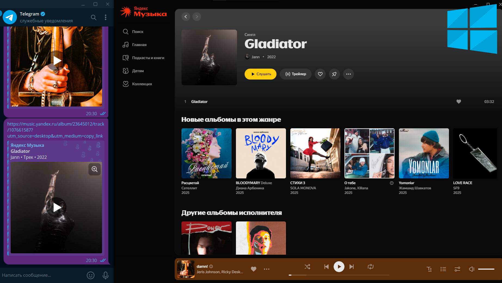This screenshot has height=283, width=502.
Task: Like the Gladiator single with heart button
Action: click(320, 74)
